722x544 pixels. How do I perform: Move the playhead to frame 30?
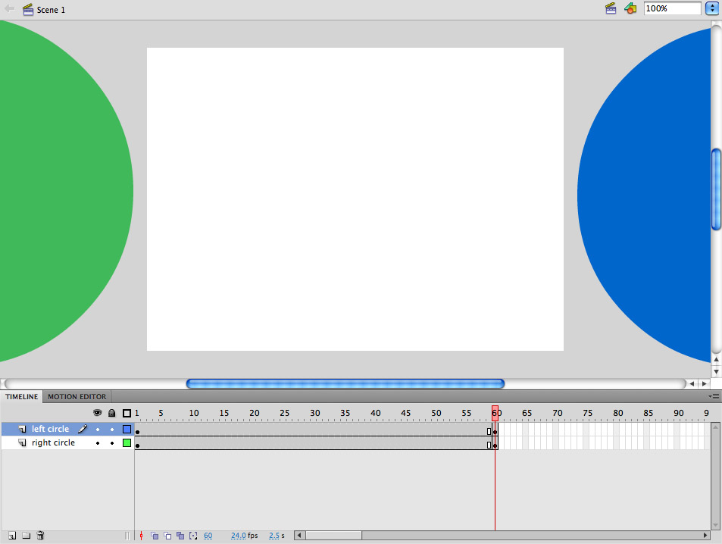click(315, 413)
